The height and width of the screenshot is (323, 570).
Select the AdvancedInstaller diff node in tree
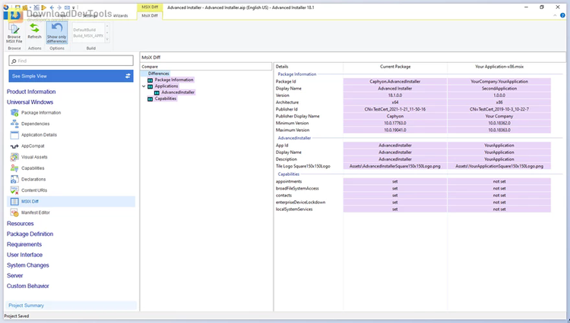tap(178, 93)
